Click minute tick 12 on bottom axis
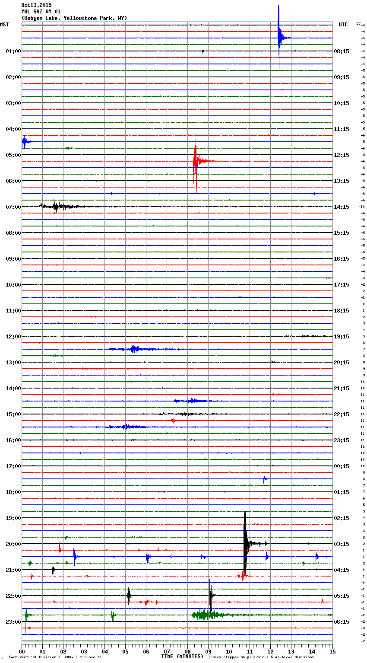 coord(270,651)
